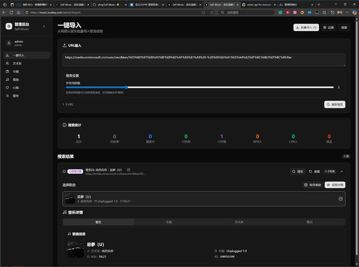Click inside the URL input text area
The width and height of the screenshot is (359, 267).
[x=204, y=60]
